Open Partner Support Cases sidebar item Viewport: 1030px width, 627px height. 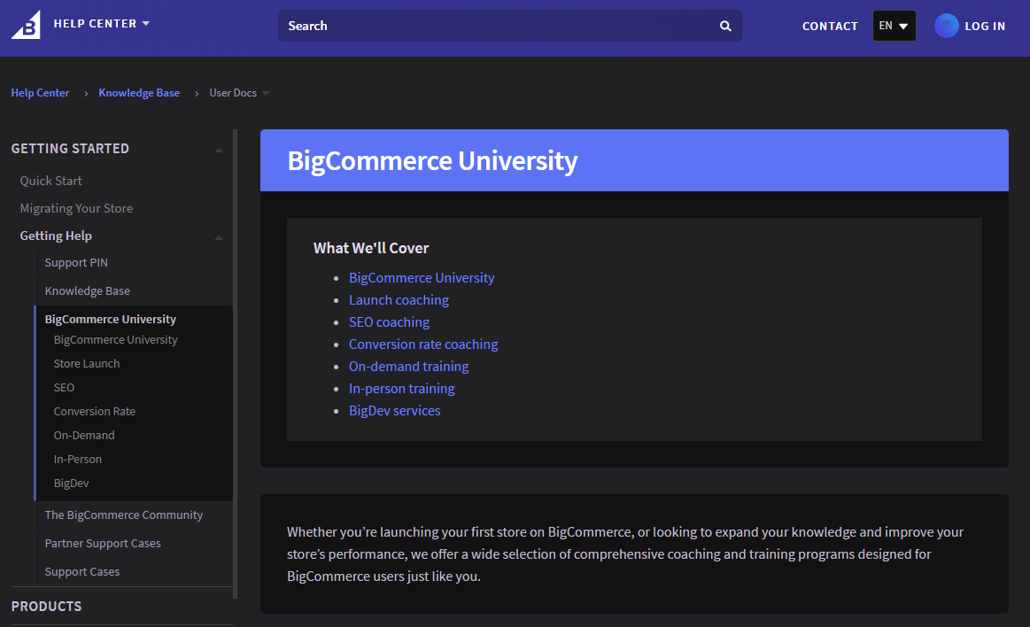coord(103,544)
